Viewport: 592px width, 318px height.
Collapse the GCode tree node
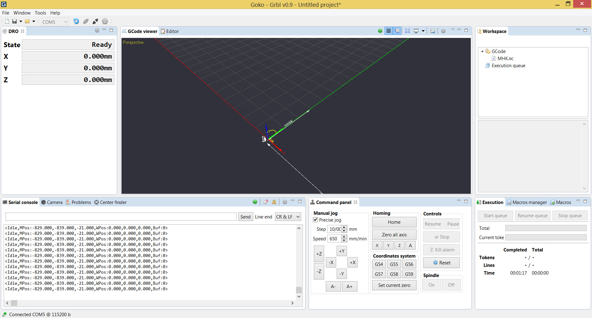point(482,51)
